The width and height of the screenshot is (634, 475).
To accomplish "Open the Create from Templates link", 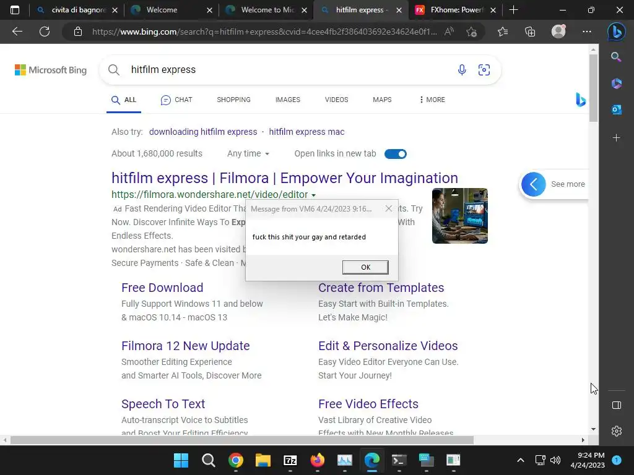I will pos(381,288).
